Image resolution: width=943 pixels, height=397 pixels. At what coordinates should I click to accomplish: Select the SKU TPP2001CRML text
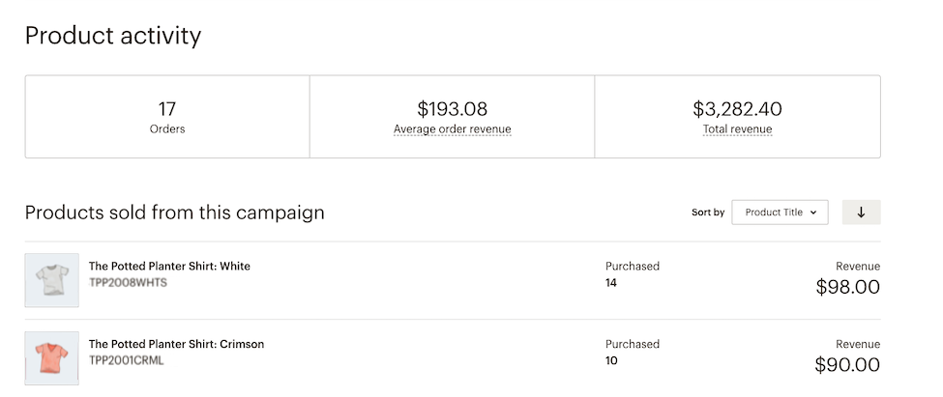[126, 360]
